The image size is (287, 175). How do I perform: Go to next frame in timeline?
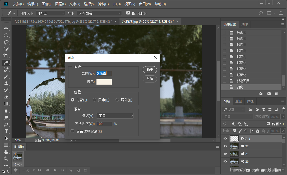(63, 170)
